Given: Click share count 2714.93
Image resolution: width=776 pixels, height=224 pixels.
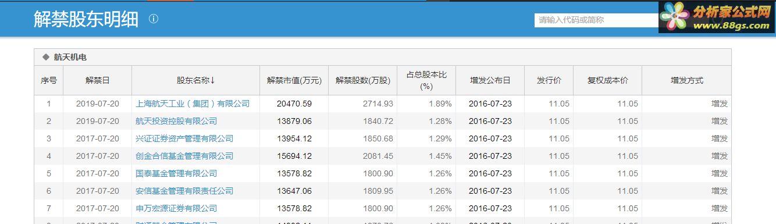Looking at the screenshot, I should point(378,104).
